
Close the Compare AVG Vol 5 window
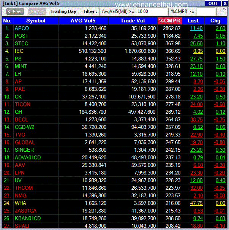(x=225, y=3)
